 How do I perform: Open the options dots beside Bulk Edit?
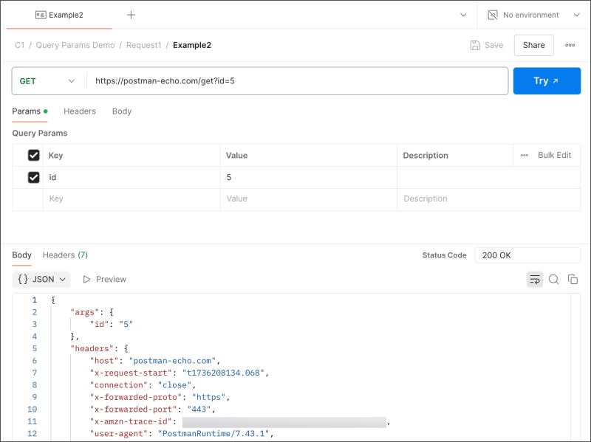[x=525, y=155]
